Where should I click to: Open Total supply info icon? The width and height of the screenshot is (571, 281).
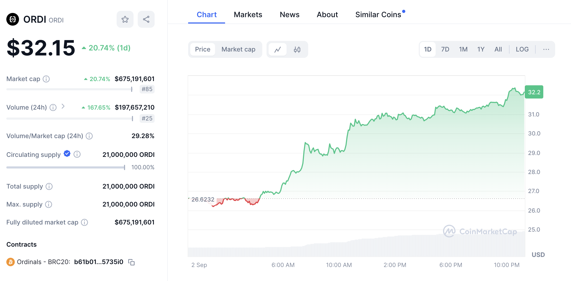click(49, 186)
